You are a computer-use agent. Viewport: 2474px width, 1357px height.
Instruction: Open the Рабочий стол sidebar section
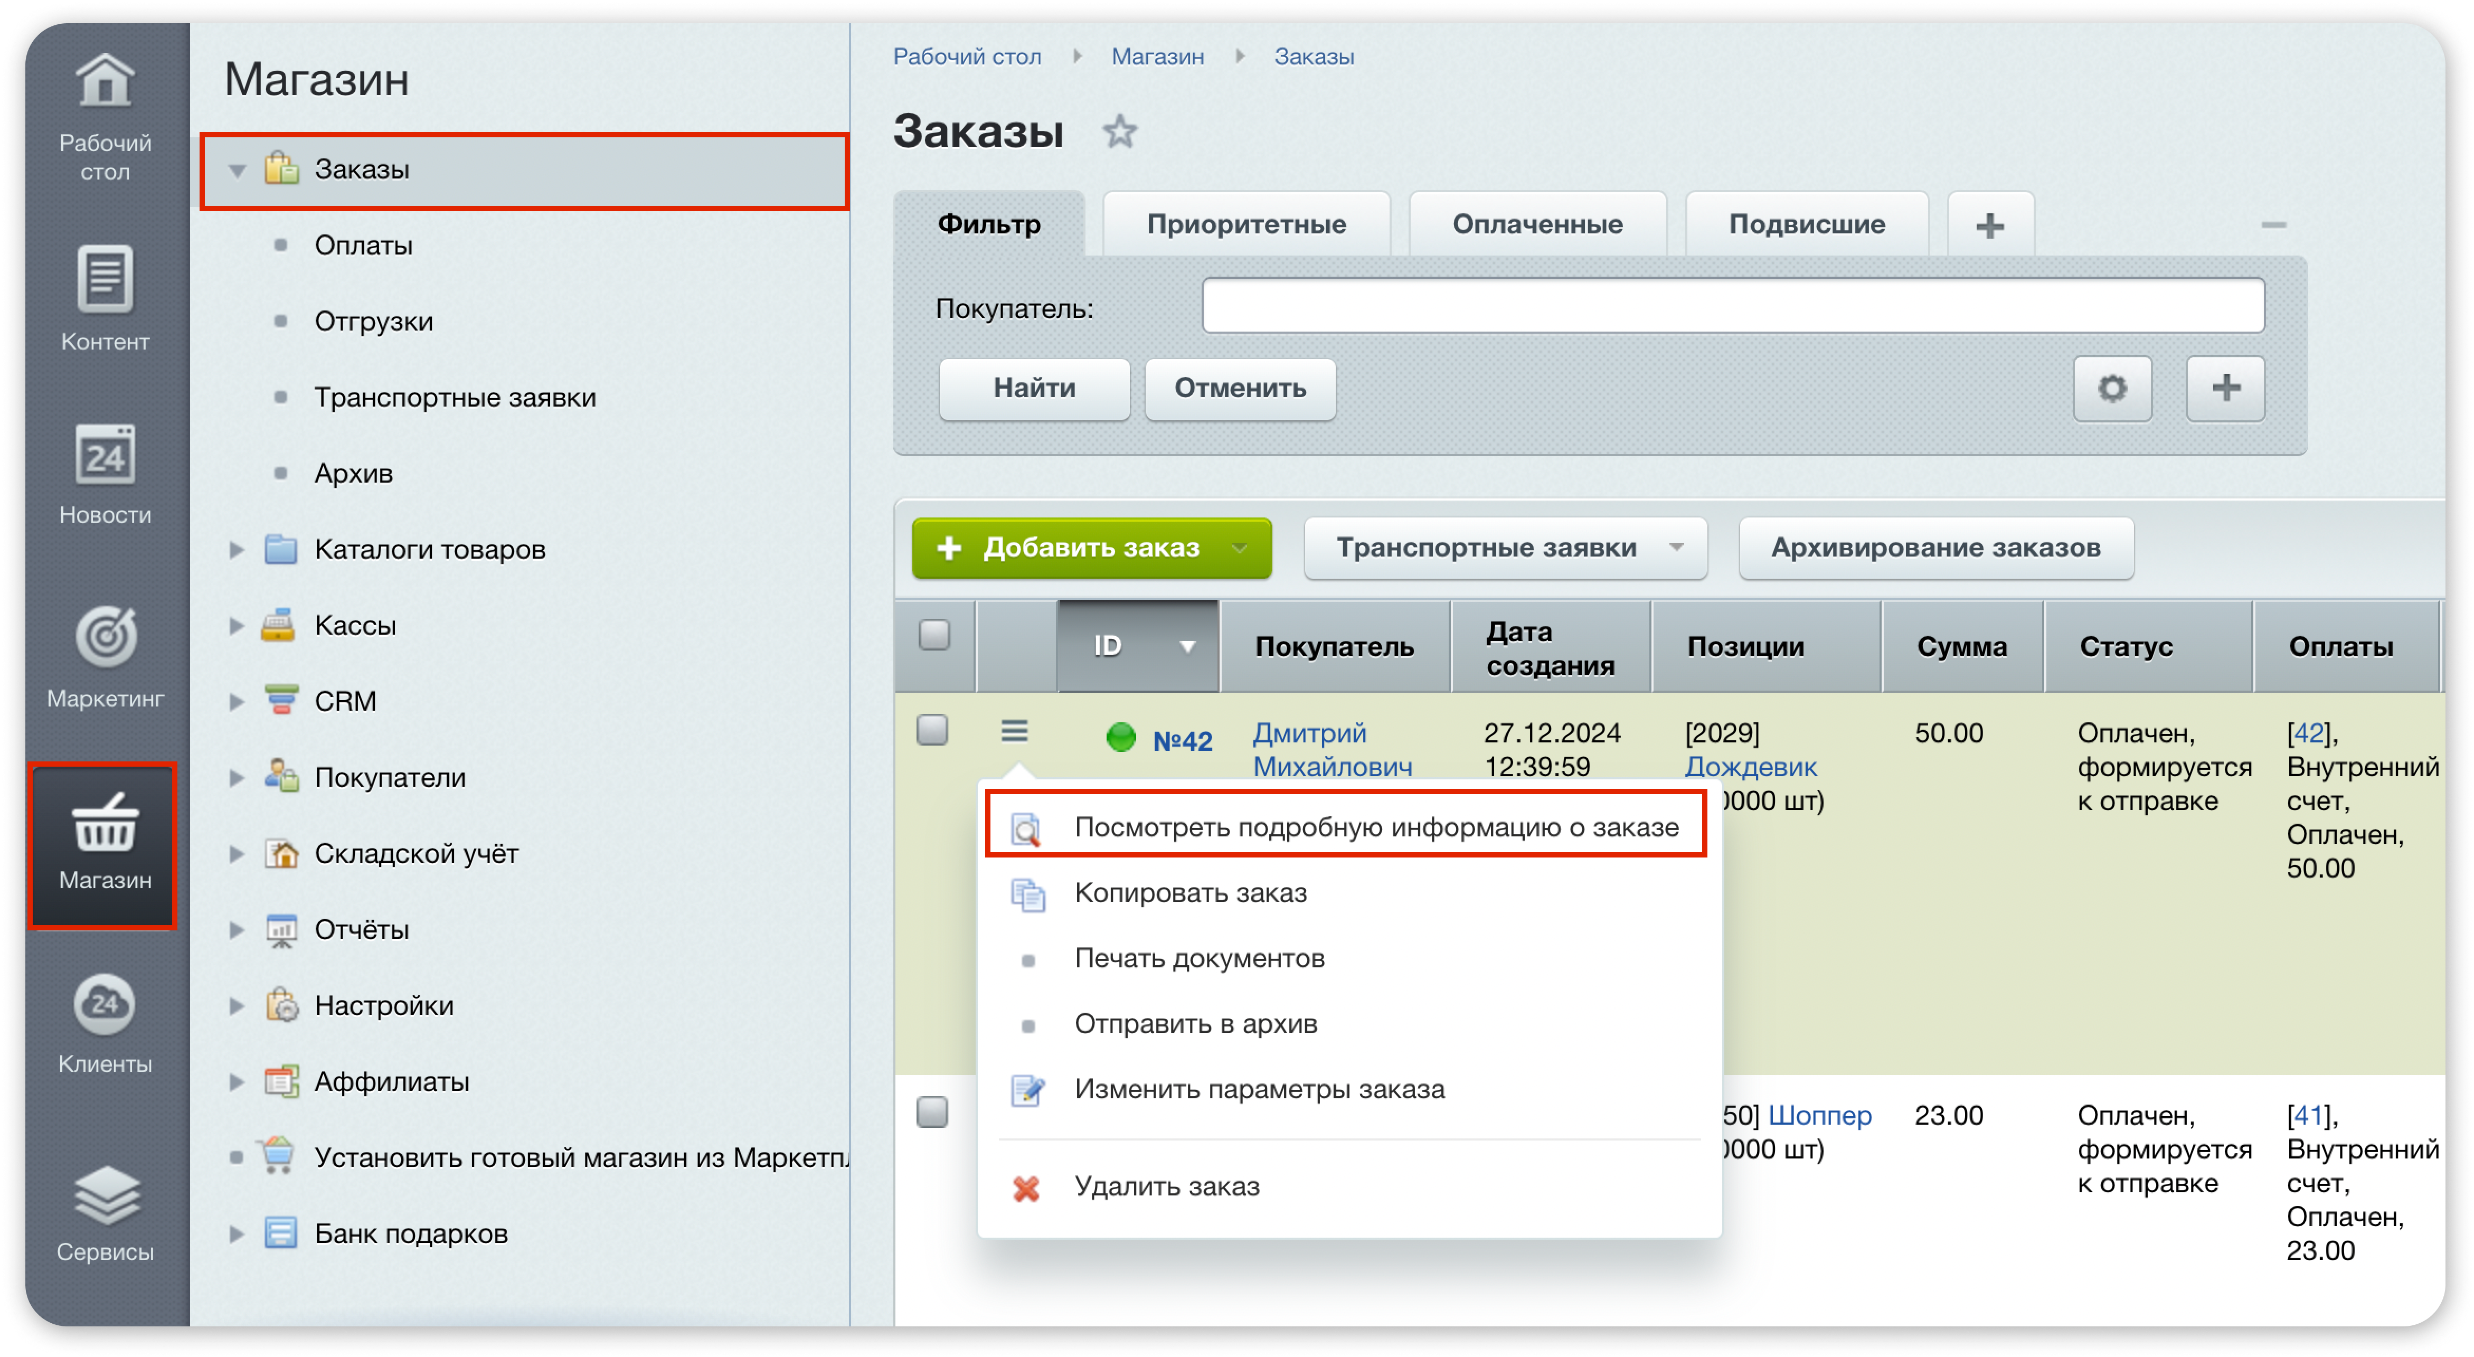coord(105,117)
